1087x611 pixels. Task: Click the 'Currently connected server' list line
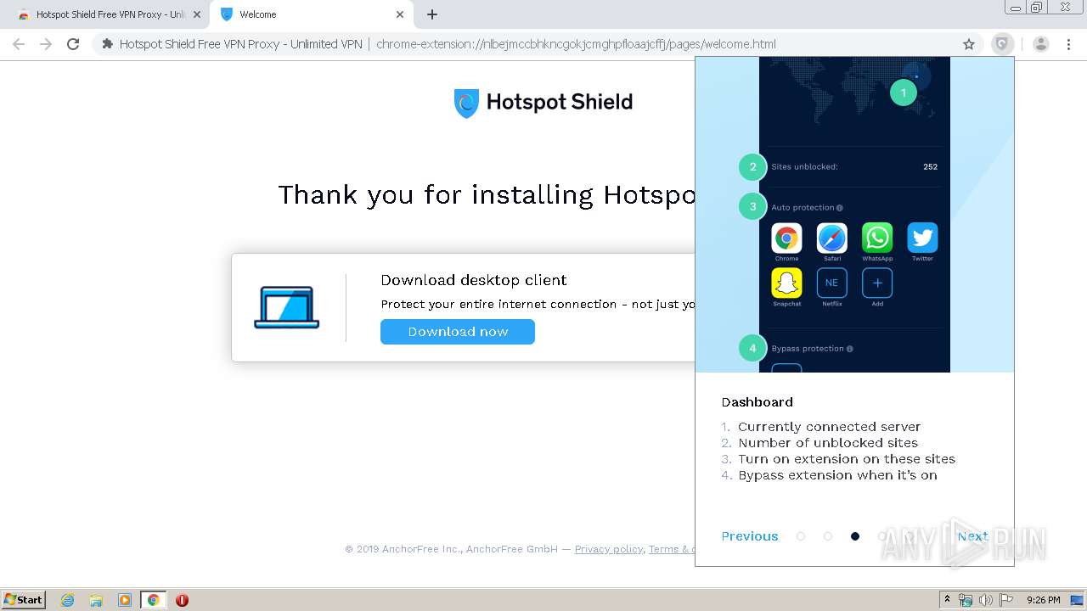pyautogui.click(x=829, y=427)
